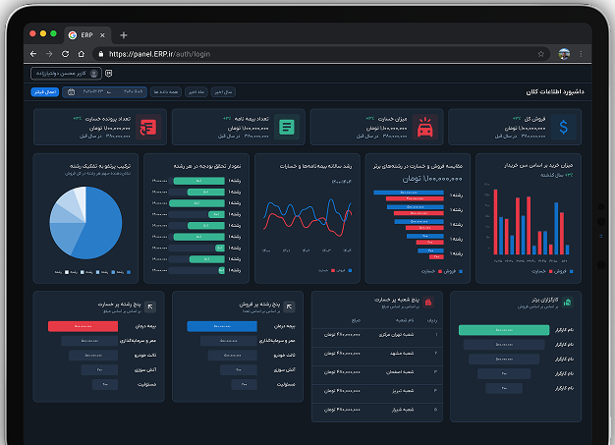
Task: Click the blue dollar sign total sales icon
Action: [x=564, y=127]
